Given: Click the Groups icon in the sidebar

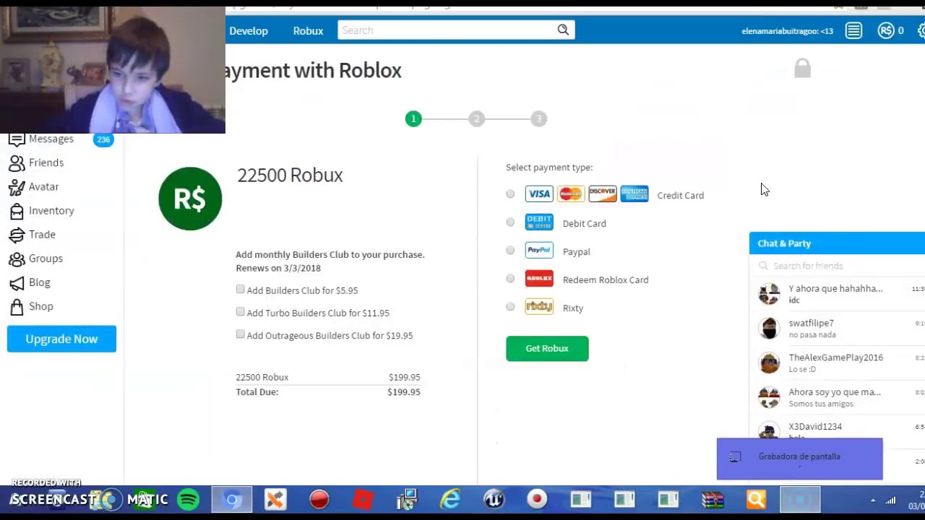Looking at the screenshot, I should 17,259.
